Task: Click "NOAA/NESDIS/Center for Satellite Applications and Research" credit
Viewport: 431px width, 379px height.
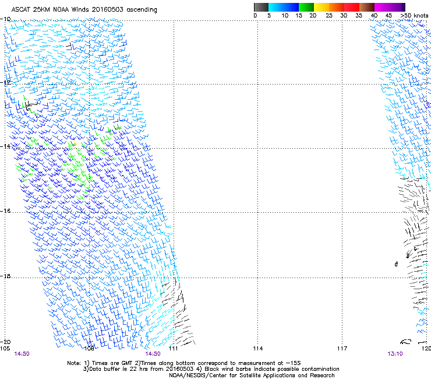Action: pos(252,376)
